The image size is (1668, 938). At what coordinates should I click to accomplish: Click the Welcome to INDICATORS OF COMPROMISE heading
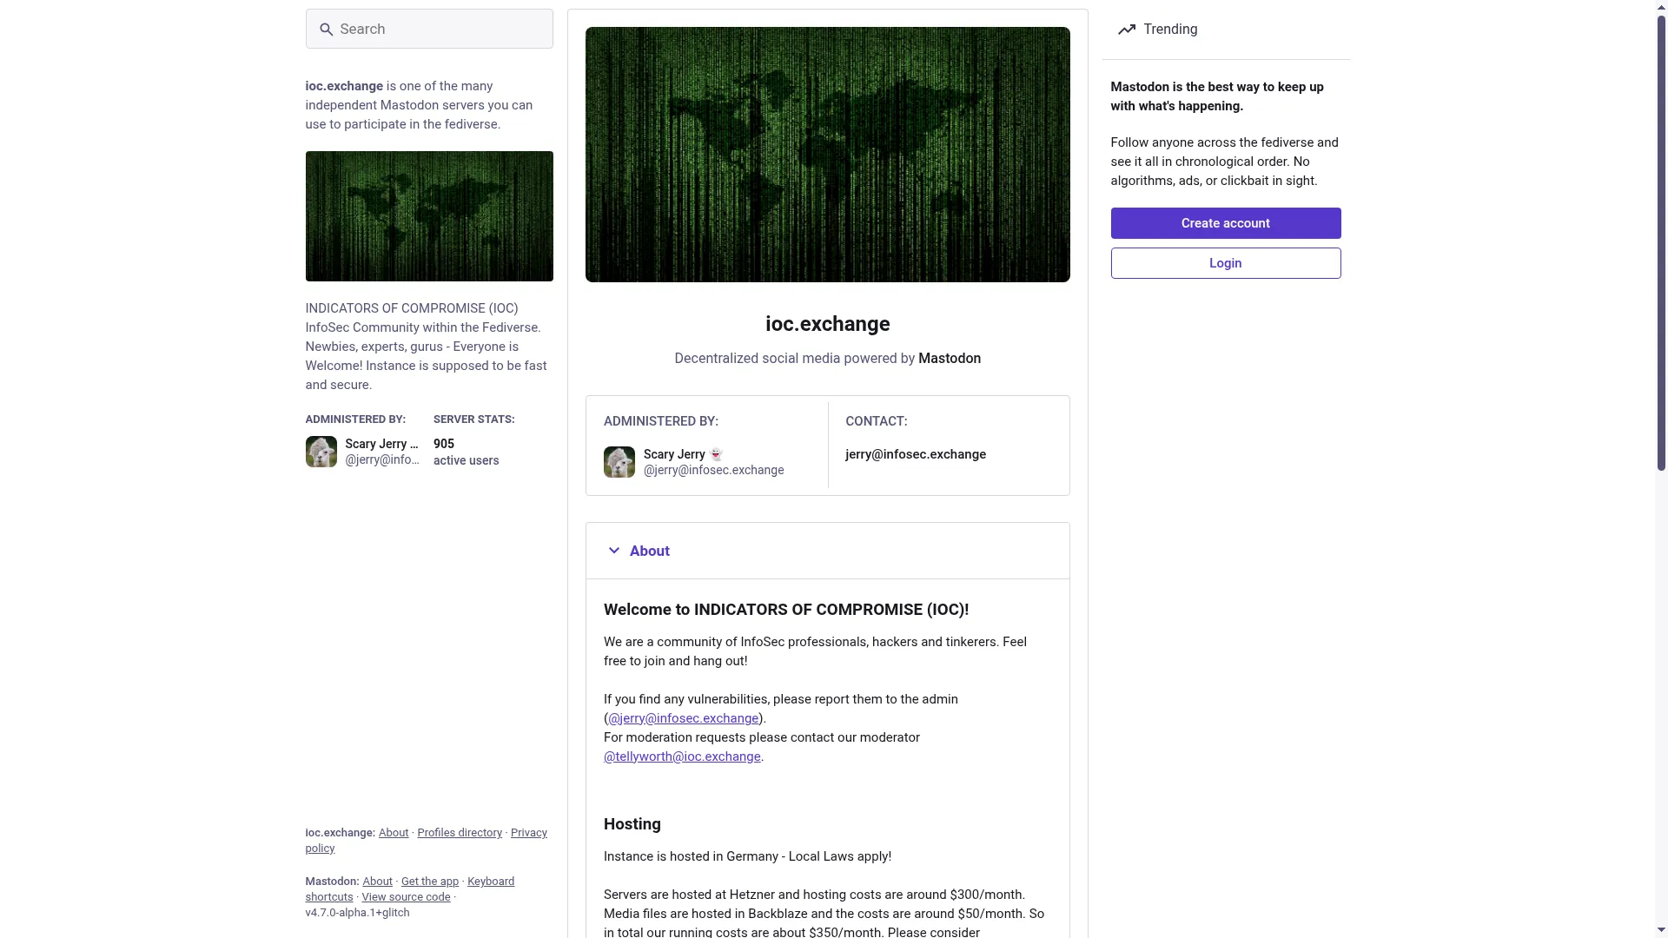(x=786, y=610)
